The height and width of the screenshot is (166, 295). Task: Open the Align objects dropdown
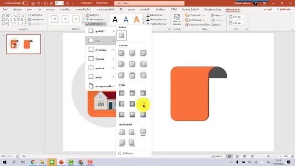pos(217,15)
